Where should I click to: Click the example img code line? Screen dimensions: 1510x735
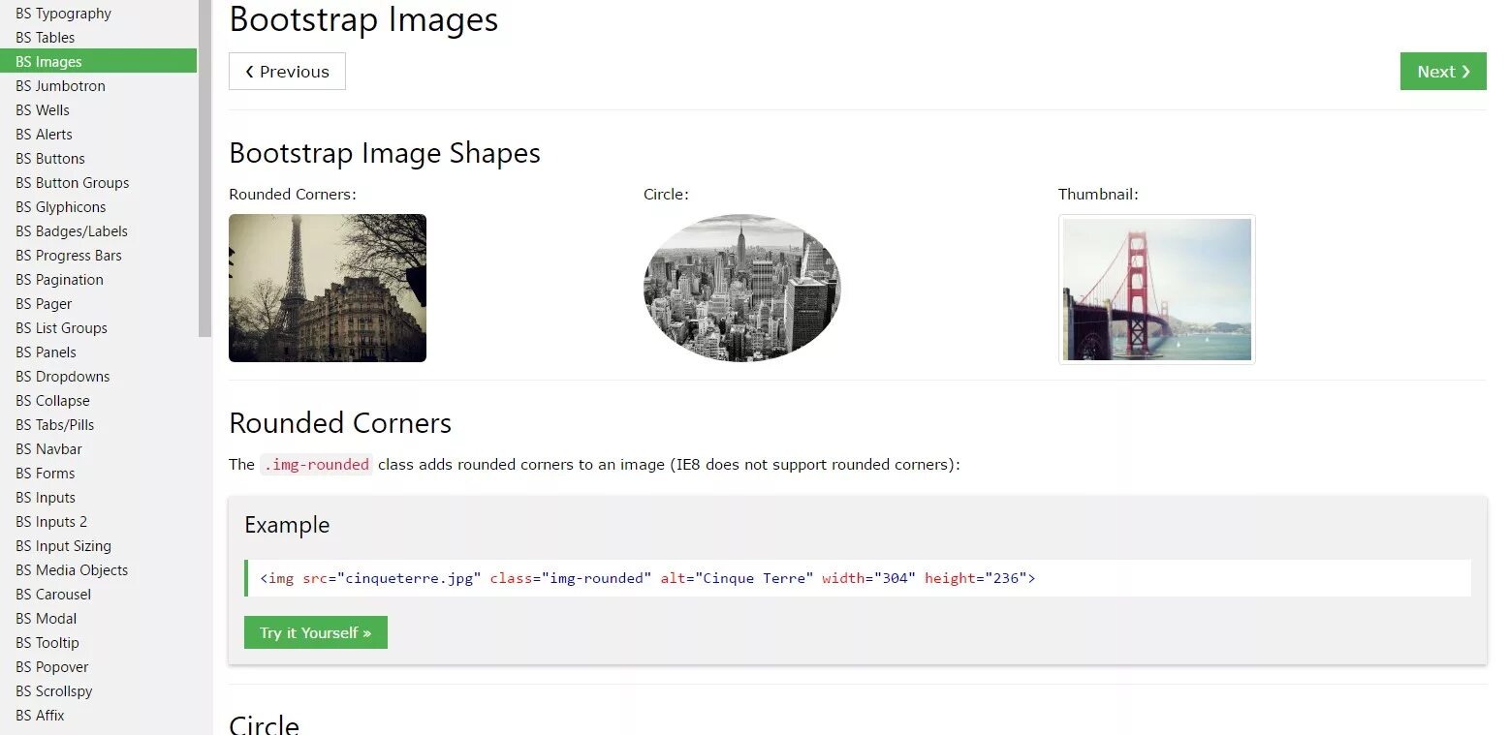pos(647,578)
